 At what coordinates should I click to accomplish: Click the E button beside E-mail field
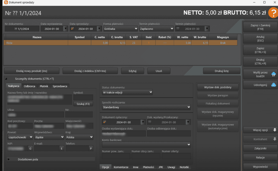point(62,148)
